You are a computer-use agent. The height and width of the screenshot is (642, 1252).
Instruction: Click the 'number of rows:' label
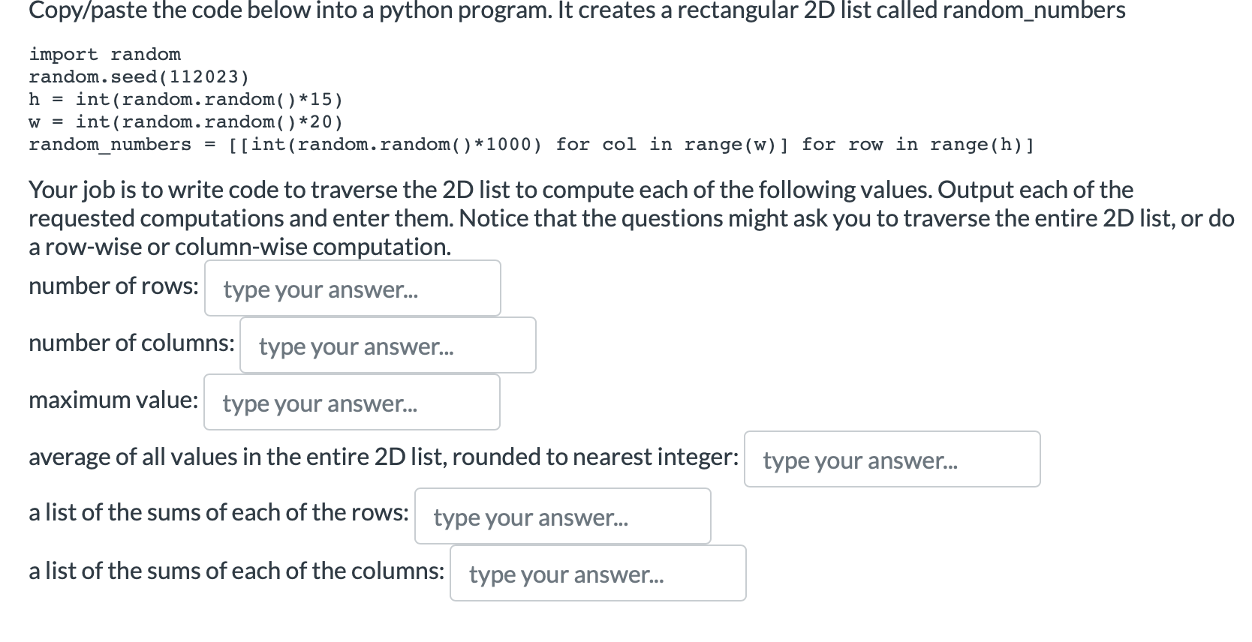(114, 286)
